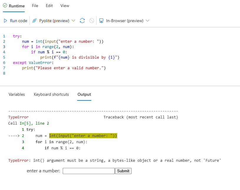This screenshot has height=190, width=240.
Task: Click traceback line '1 try:'
Action: pyautogui.click(x=29, y=130)
